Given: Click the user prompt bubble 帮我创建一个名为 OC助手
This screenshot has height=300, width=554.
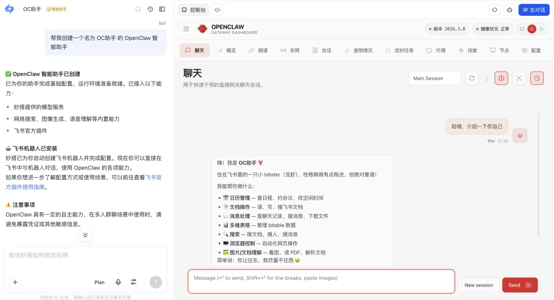Looking at the screenshot, I should point(105,42).
